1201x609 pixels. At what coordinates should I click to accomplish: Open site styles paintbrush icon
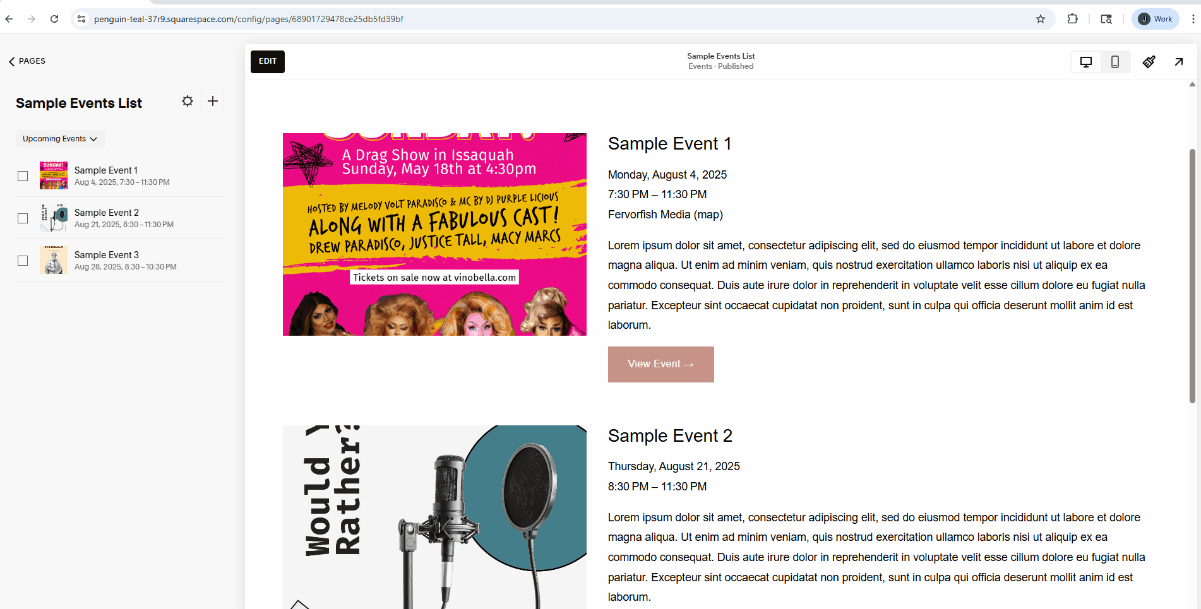click(1149, 62)
